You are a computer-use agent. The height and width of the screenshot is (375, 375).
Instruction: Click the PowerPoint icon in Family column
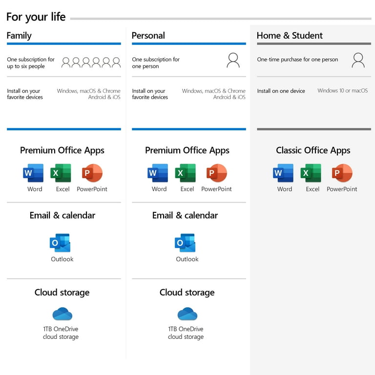pos(92,173)
